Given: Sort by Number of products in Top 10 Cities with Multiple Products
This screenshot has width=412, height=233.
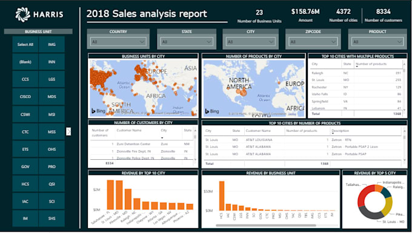Looking at the screenshot, I should (371, 64).
